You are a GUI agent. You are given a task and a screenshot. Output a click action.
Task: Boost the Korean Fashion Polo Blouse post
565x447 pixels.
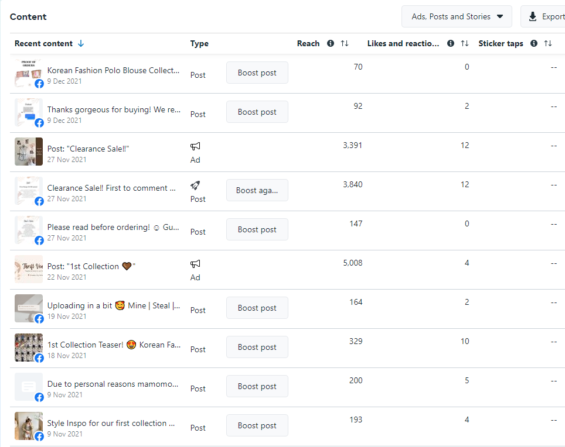pos(257,73)
